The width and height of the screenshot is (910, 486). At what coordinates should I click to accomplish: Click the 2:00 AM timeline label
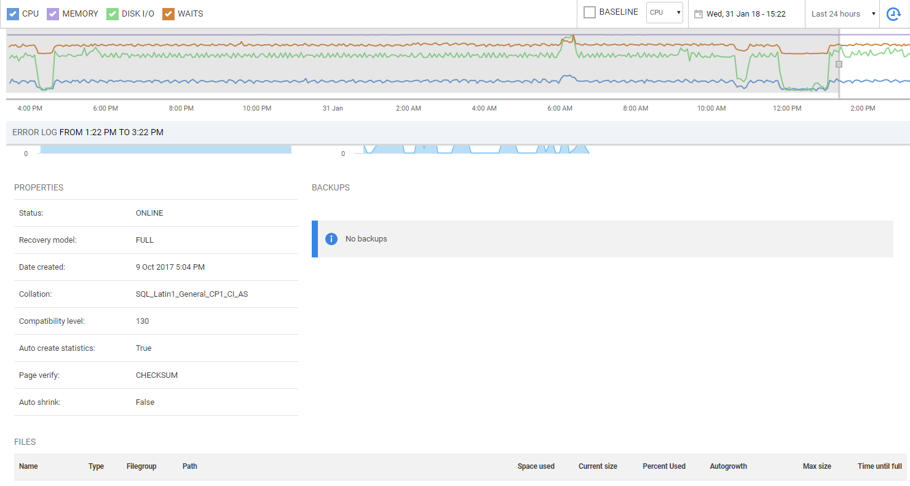pos(408,108)
